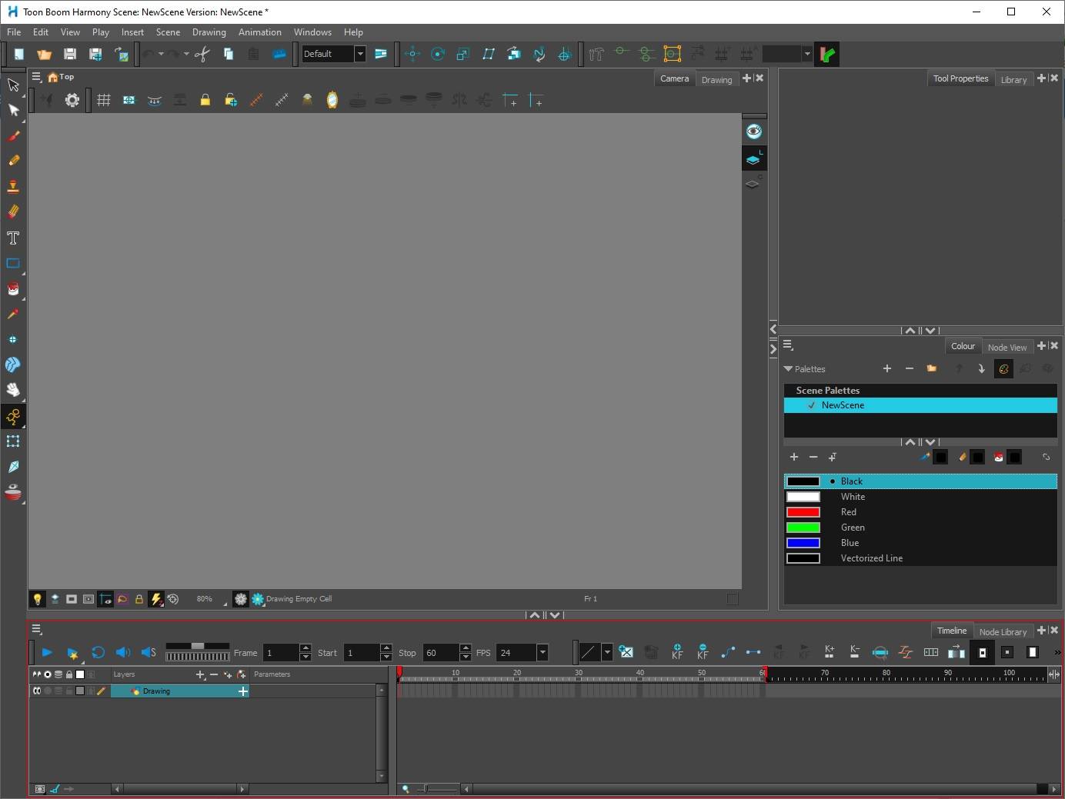
Task: Select the Red colour swatch
Action: click(803, 512)
